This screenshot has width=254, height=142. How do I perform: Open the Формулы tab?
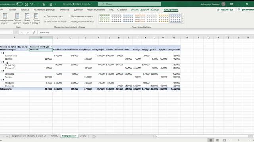[64, 9]
